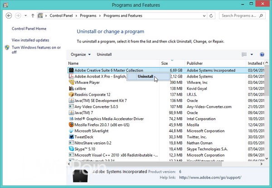Click the large Adobe icon in details pane
Viewport: 272px width, 188px height.
coord(80,176)
